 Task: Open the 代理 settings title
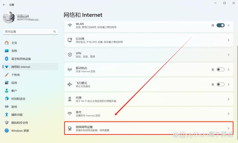click(78, 98)
